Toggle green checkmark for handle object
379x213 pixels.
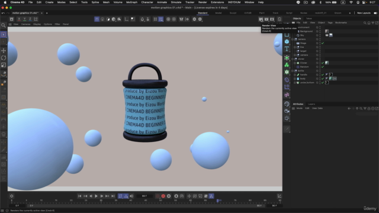pyautogui.click(x=323, y=75)
